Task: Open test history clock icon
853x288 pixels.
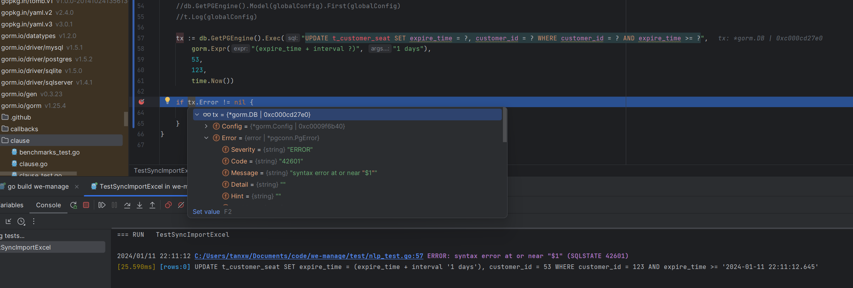Action: (21, 222)
